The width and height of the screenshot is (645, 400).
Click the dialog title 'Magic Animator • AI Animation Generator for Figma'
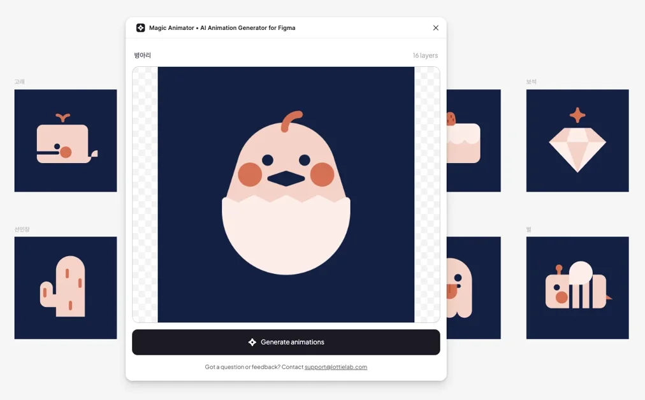[222, 28]
